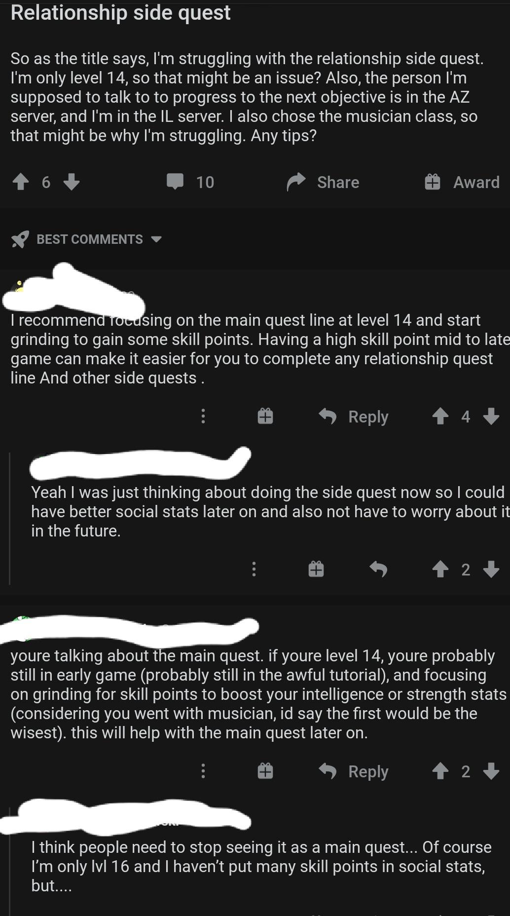The height and width of the screenshot is (916, 510).
Task: Downvote the Relationship side quest post
Action: [72, 182]
